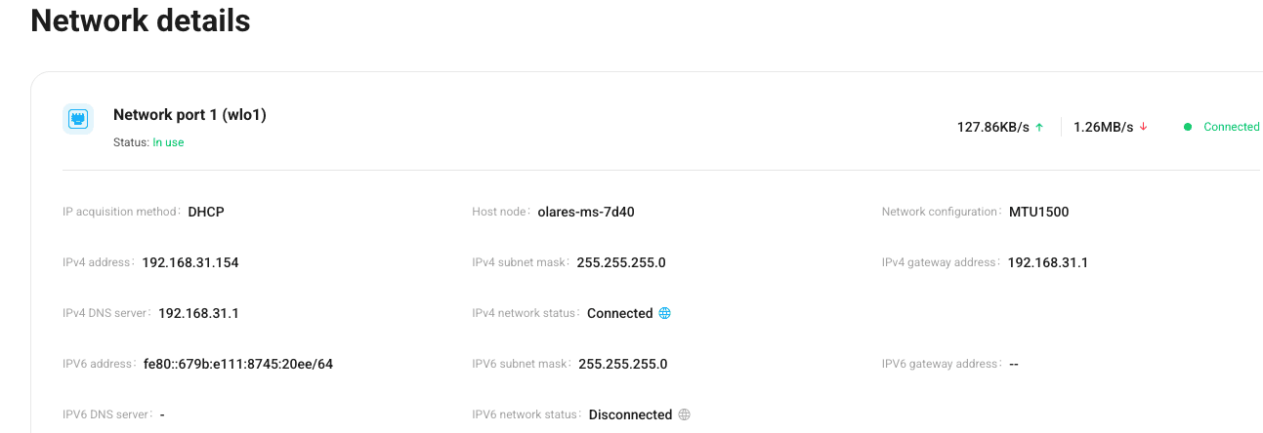Click the green connection status dot
Image resolution: width=1263 pixels, height=433 pixels.
coord(1188,127)
